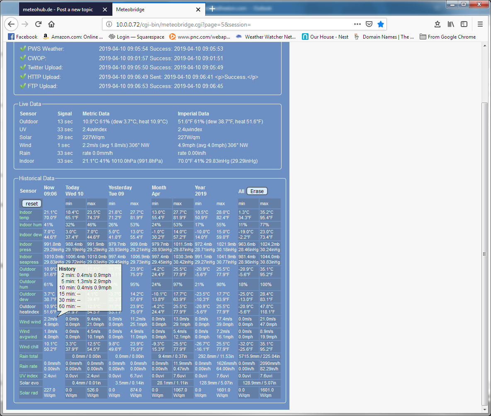Click the blue bookmark star icon
The height and width of the screenshot is (416, 491).
[x=381, y=24]
